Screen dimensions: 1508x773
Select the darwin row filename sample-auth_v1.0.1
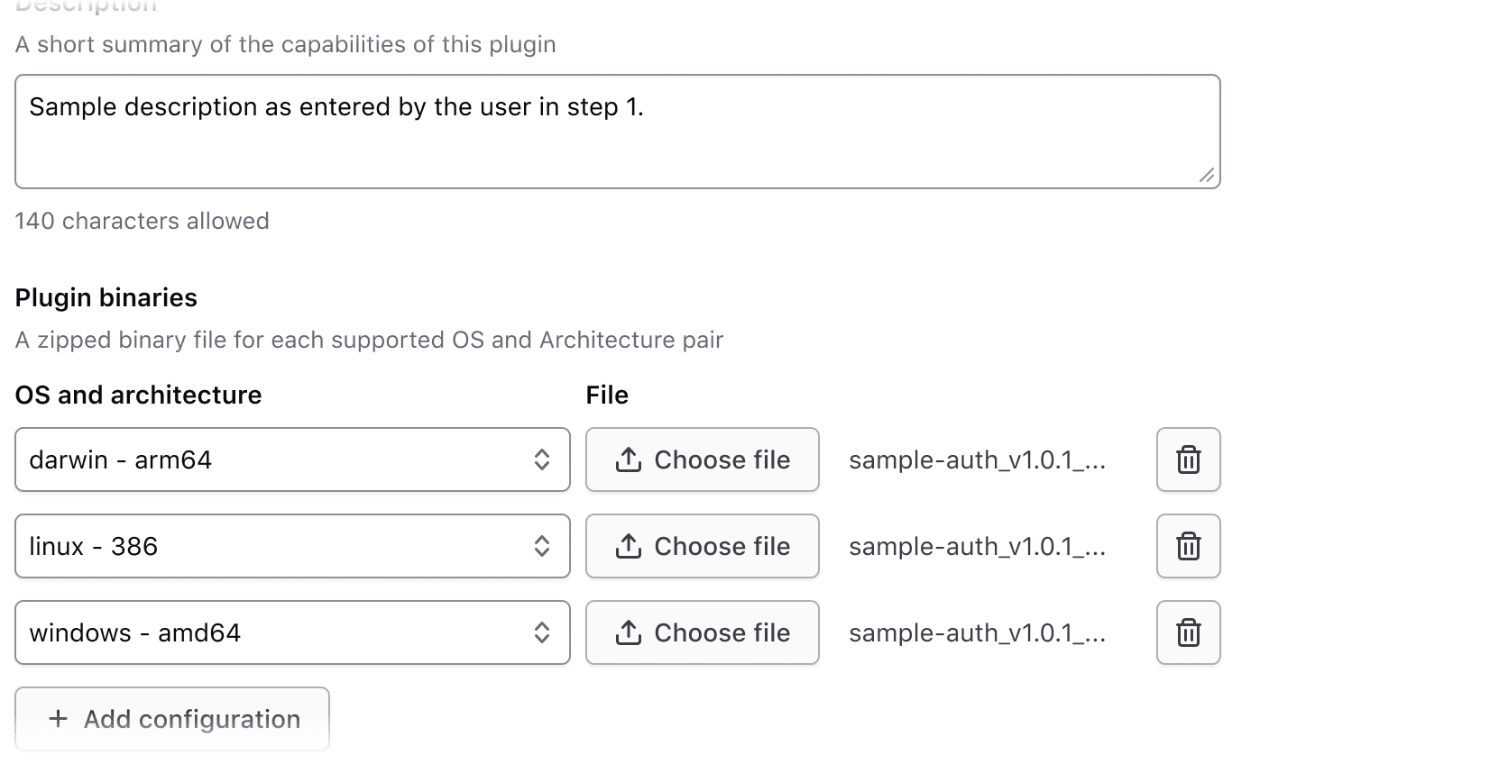[x=977, y=459]
